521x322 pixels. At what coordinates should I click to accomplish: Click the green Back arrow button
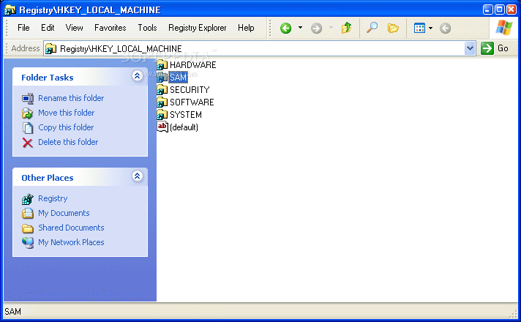285,28
